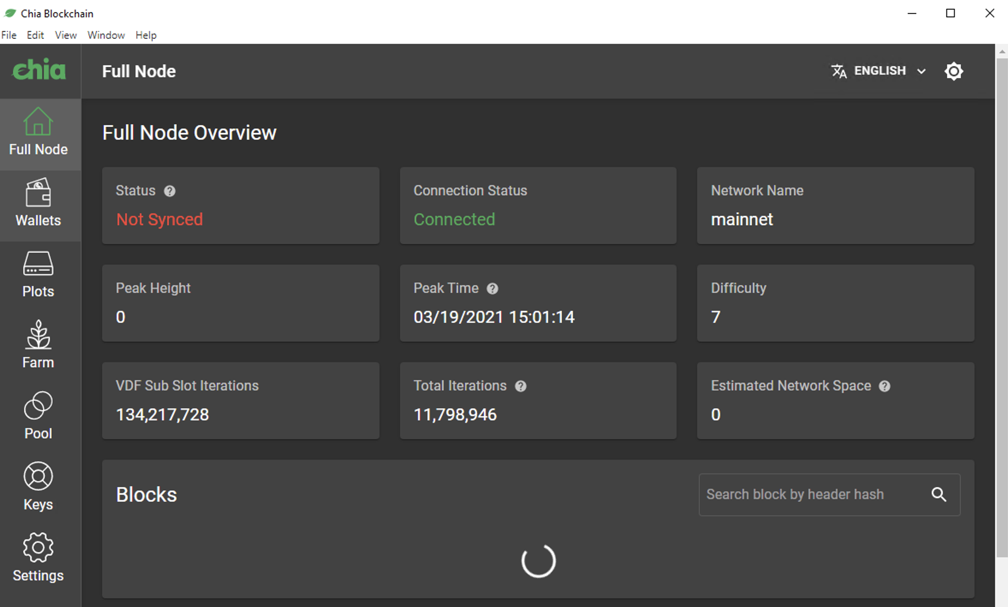This screenshot has width=1008, height=607.
Task: Open the Help menu
Action: pos(146,35)
